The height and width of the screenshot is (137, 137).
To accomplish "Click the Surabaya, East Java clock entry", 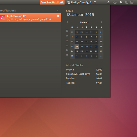I will click(84, 74).
